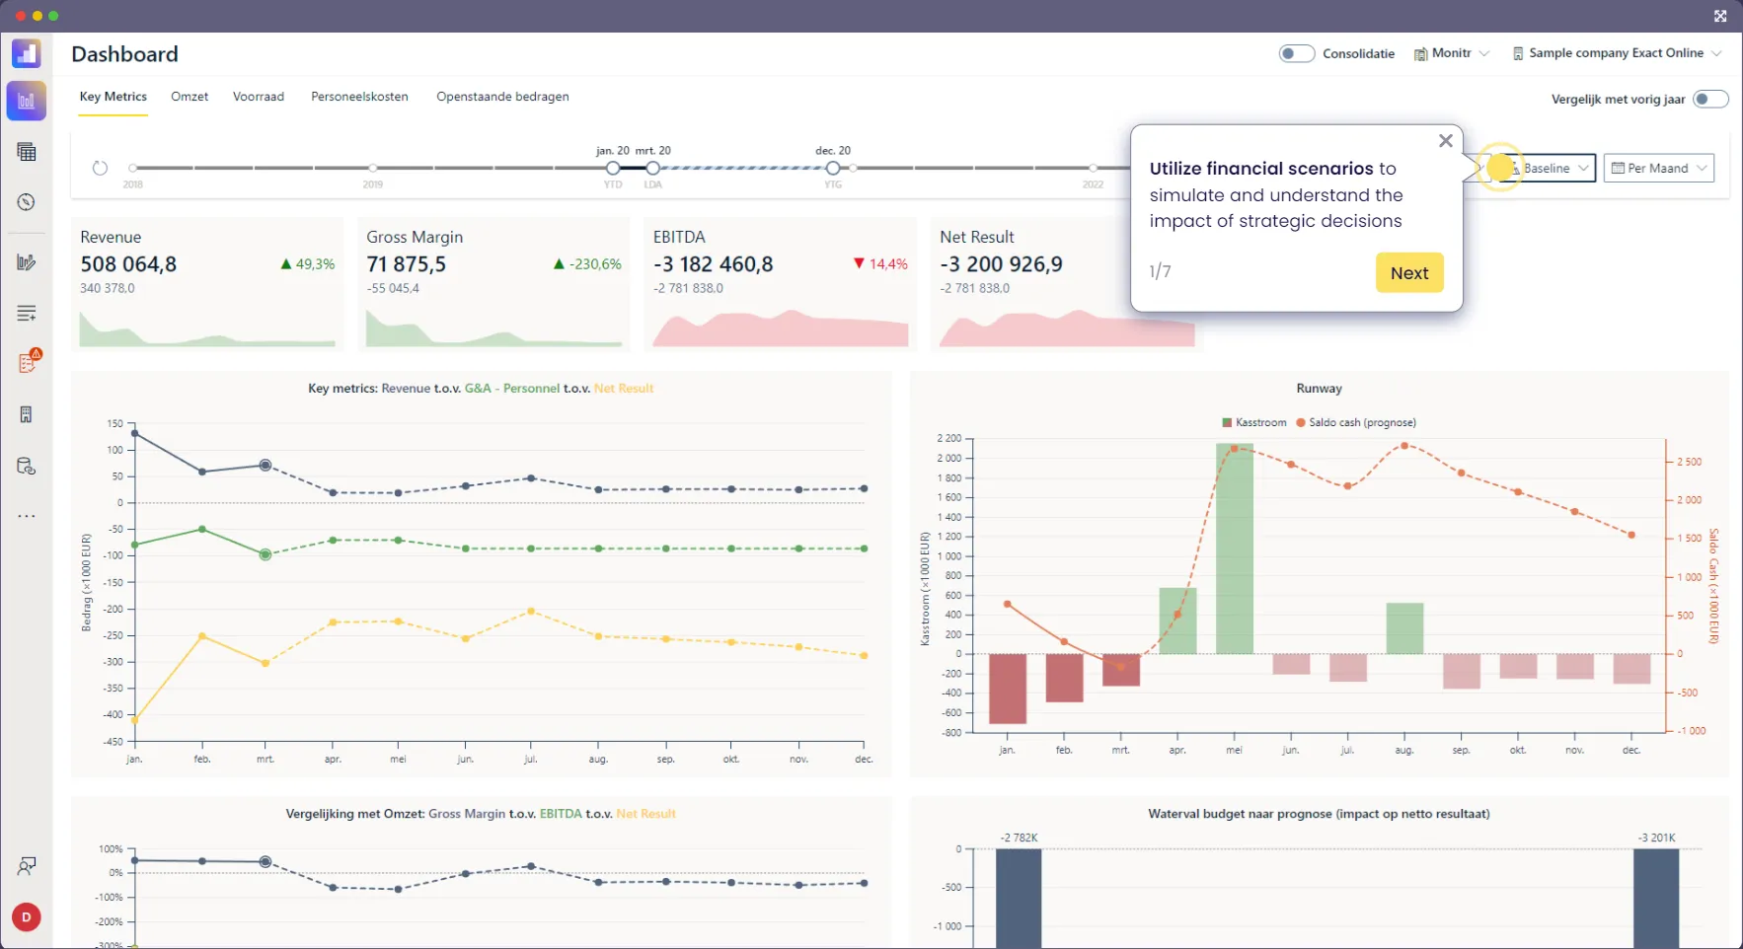Select the building/company icon in the sidebar
The height and width of the screenshot is (949, 1743).
coord(26,414)
